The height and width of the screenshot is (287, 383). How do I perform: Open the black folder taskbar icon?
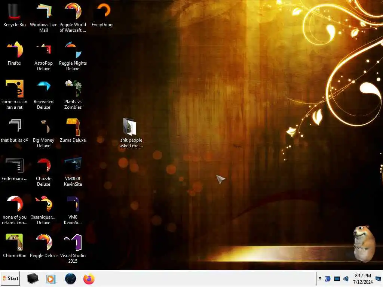point(33,279)
